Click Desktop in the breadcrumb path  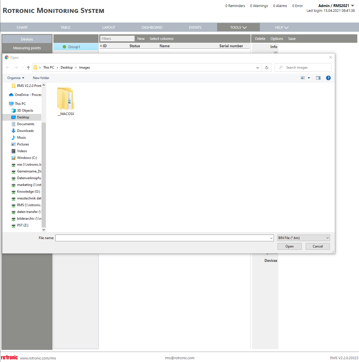(x=67, y=68)
